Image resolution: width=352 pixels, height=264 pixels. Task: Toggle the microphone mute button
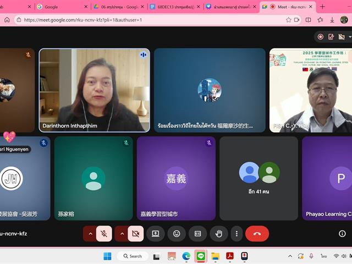click(x=104, y=234)
